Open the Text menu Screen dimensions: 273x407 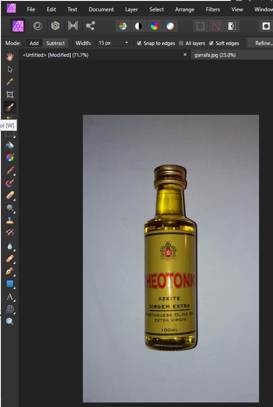(72, 9)
